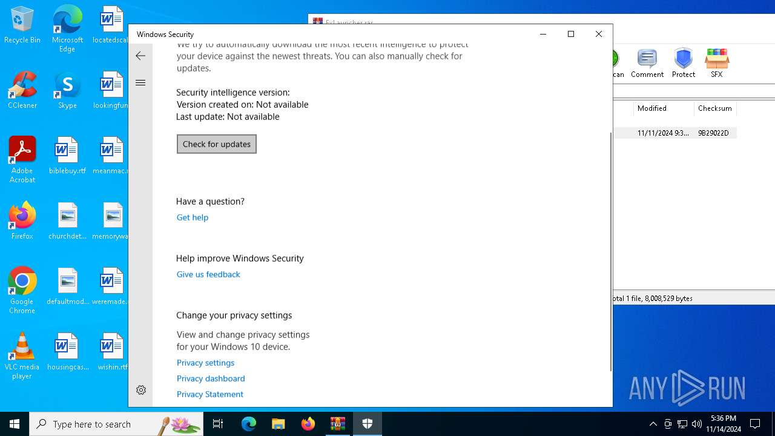Open the Privacy dashboard link
775x436 pixels.
[211, 378]
